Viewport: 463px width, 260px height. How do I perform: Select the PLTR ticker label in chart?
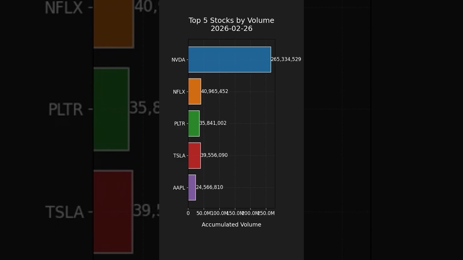tap(180, 124)
